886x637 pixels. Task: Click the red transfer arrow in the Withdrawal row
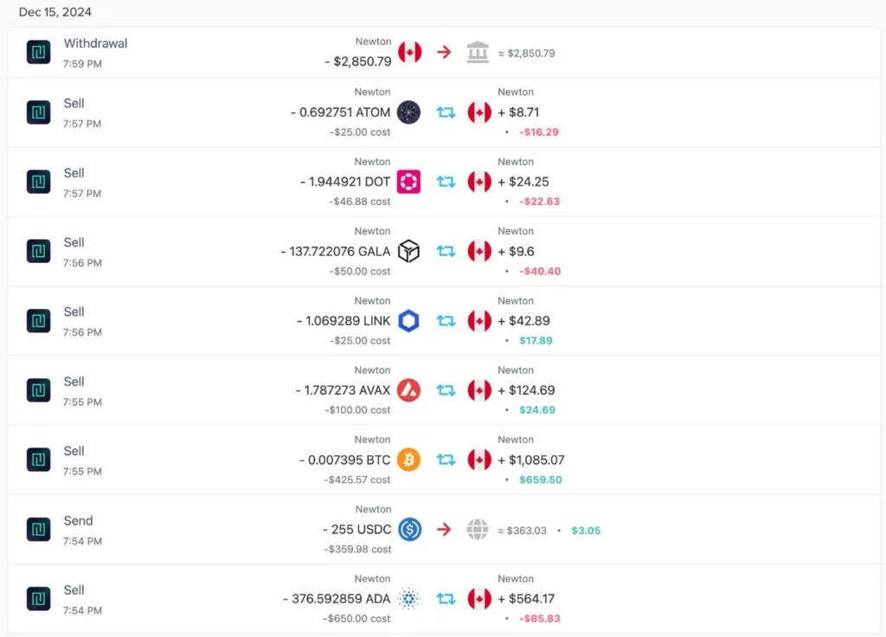445,51
